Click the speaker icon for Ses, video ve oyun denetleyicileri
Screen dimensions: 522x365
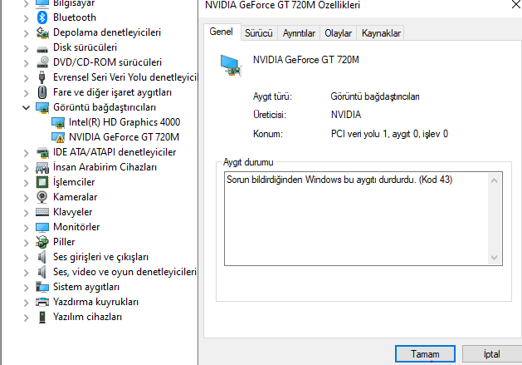41,272
